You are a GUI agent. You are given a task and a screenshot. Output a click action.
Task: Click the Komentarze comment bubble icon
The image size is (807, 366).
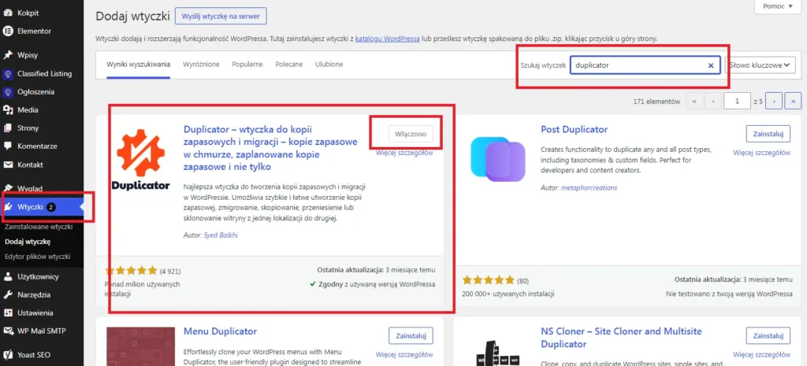8,146
